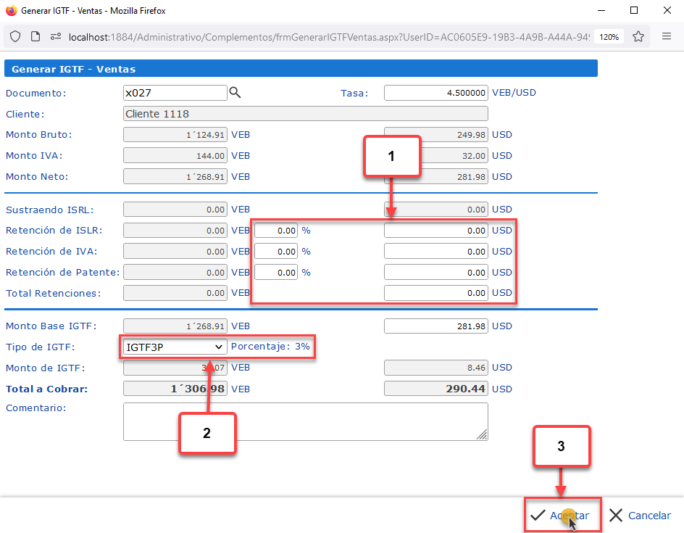Reset the 120% zoom level badge
Screen dimensions: 684x533
point(609,36)
